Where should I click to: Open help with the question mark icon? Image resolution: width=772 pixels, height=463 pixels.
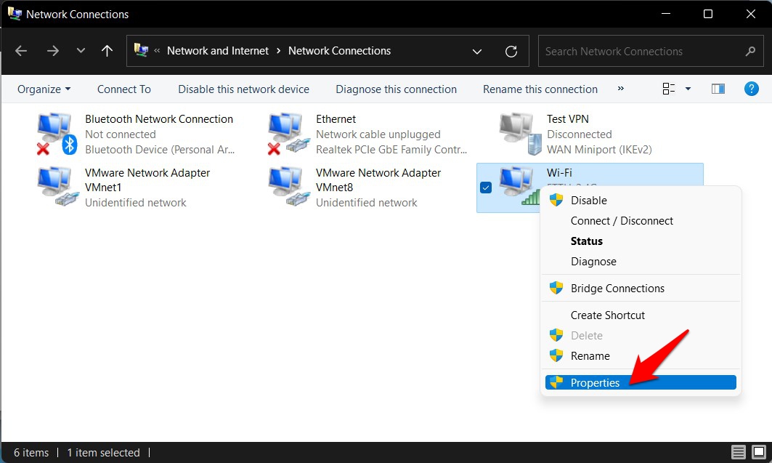point(752,89)
